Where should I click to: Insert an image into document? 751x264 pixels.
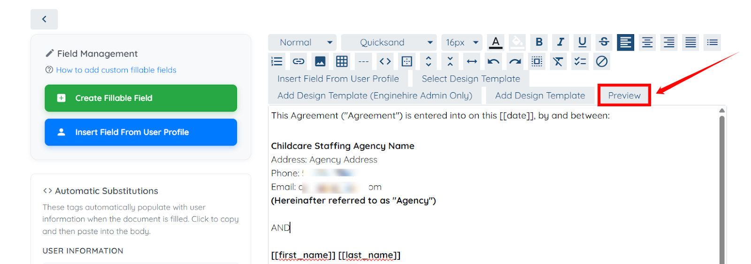coord(320,61)
